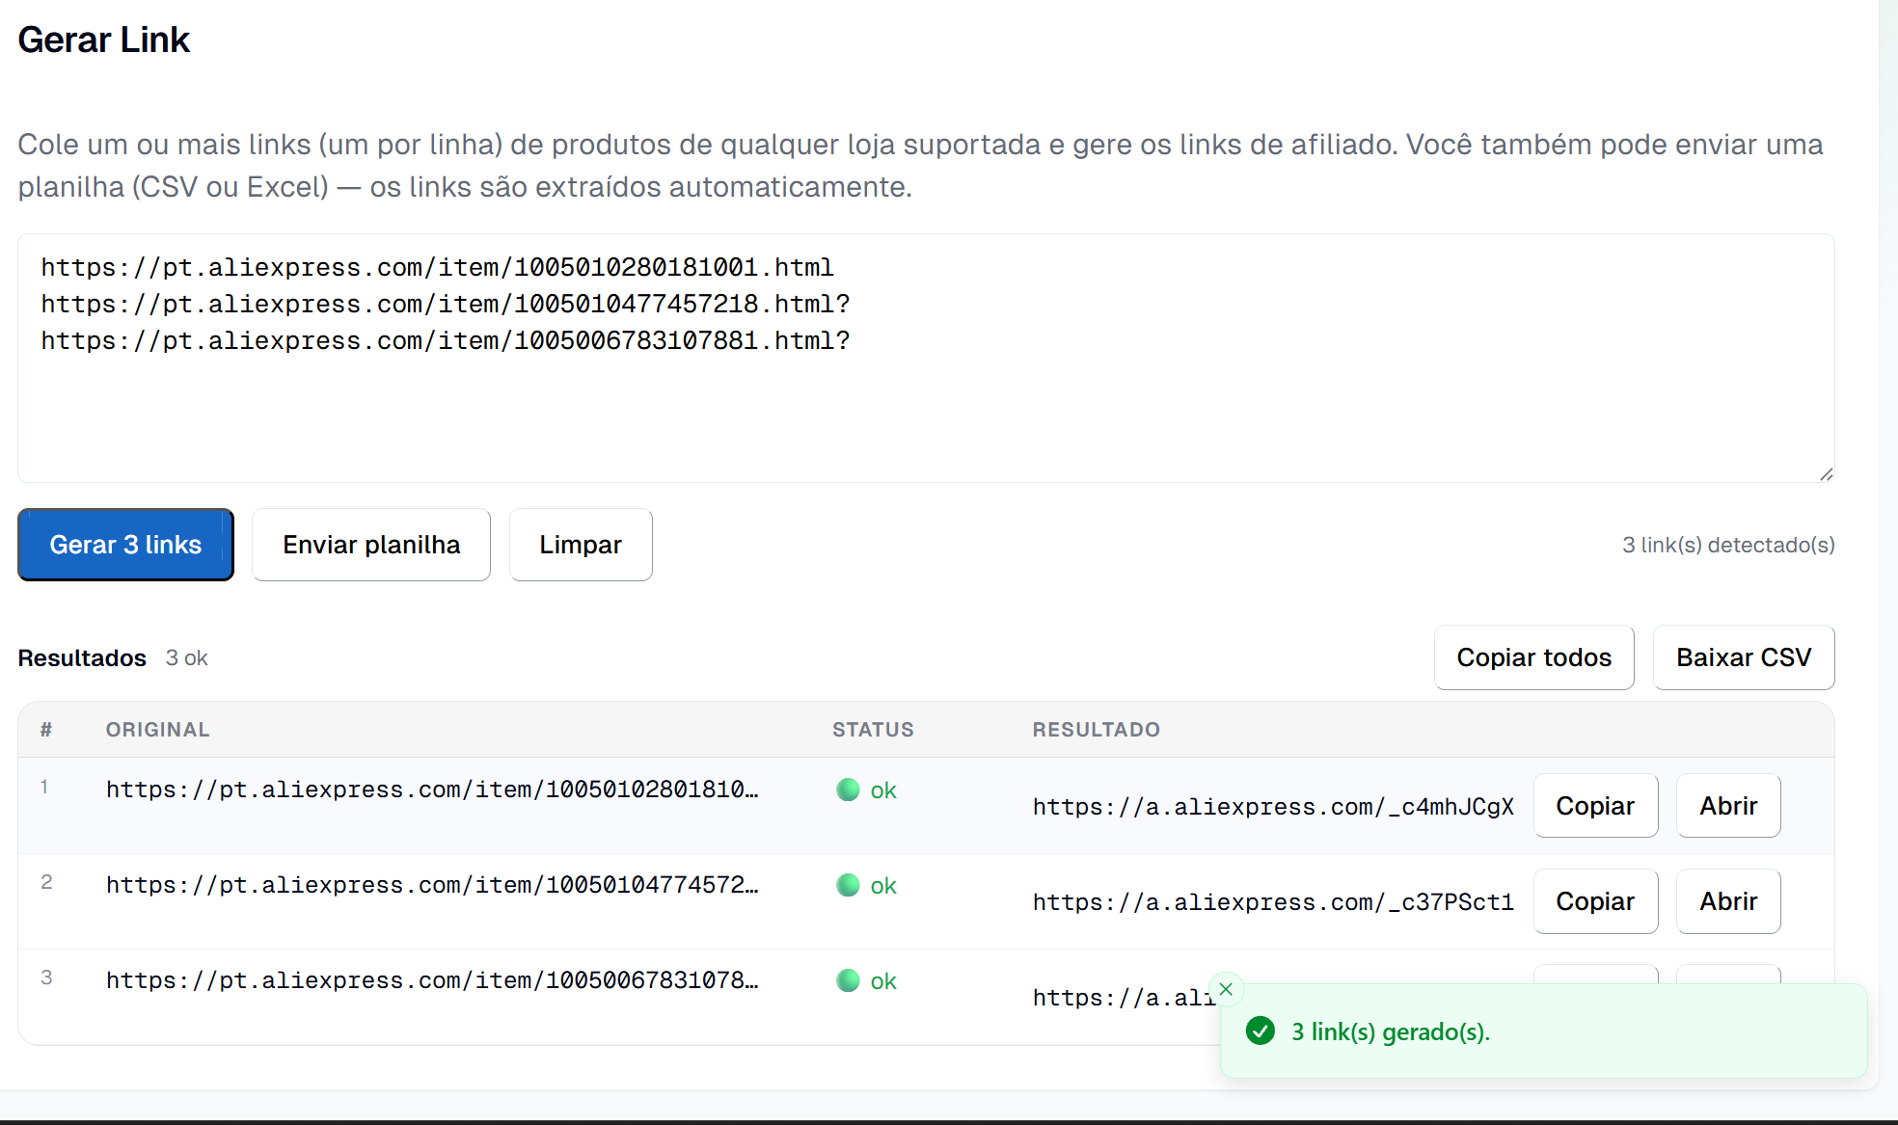Click the STATUS column header
This screenshot has width=1898, height=1125.
pyautogui.click(x=873, y=730)
